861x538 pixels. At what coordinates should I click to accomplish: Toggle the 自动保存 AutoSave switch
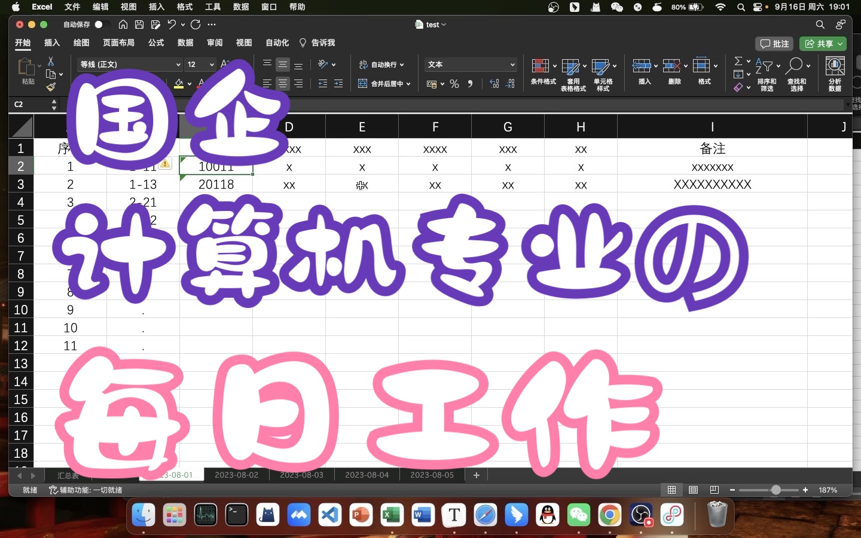[102, 25]
